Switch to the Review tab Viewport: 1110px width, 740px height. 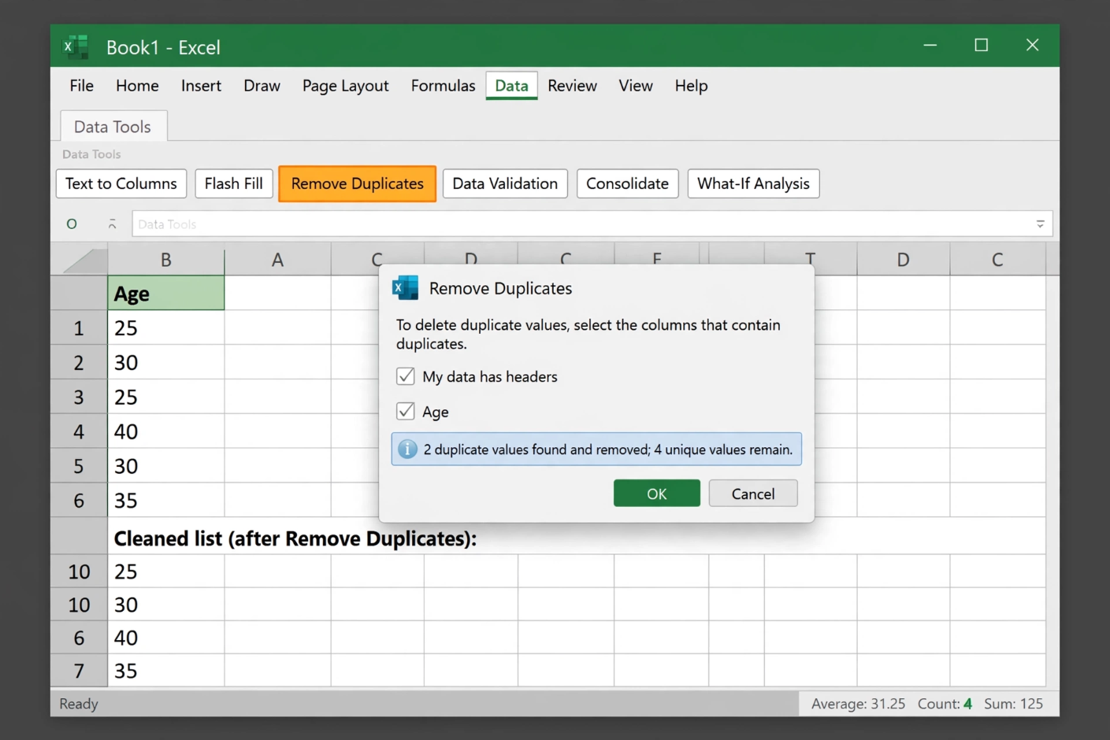pyautogui.click(x=572, y=86)
